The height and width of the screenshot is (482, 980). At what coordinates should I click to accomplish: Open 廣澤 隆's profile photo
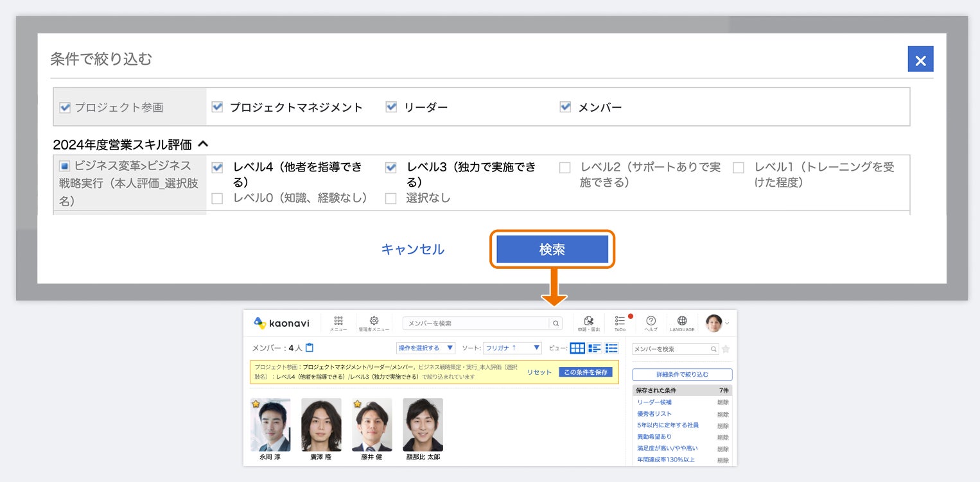click(321, 425)
